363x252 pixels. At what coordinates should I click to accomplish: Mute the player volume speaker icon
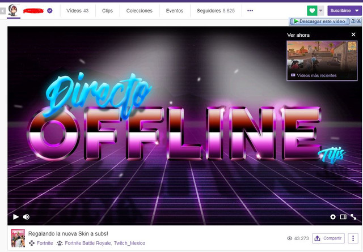(26, 217)
